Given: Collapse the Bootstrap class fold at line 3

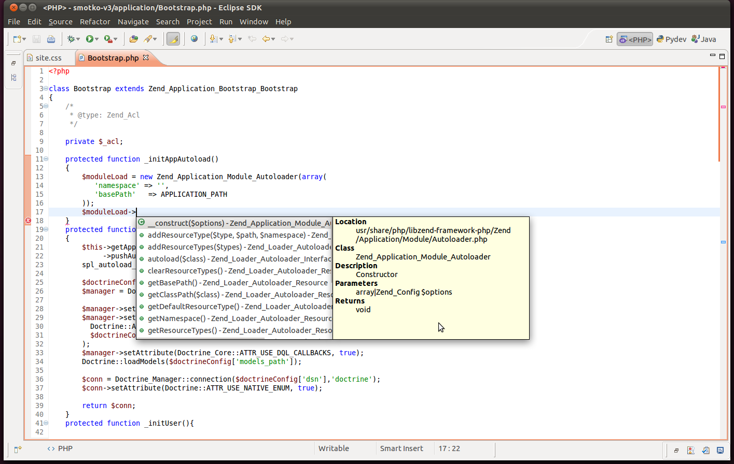Looking at the screenshot, I should pyautogui.click(x=46, y=89).
